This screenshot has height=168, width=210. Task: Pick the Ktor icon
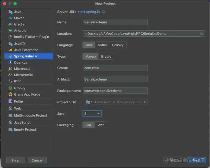coord(10,81)
